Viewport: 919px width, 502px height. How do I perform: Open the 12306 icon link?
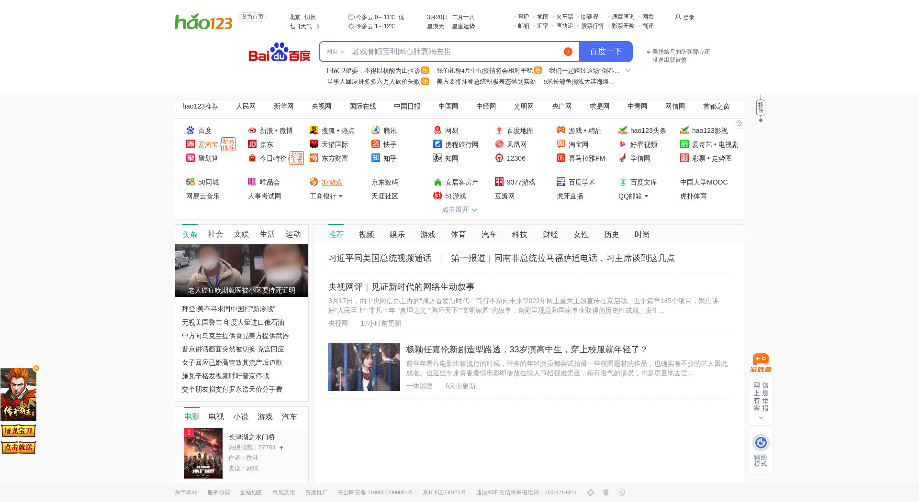click(x=499, y=158)
